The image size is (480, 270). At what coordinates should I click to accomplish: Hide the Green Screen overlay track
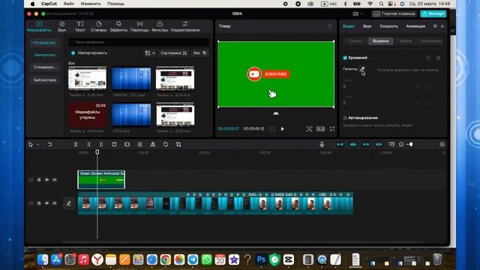[x=46, y=180]
